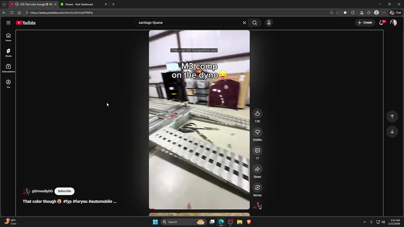Screen dimensions: 404x227
Task: Click the #fyp hashtag
Action: pyautogui.click(x=67, y=201)
